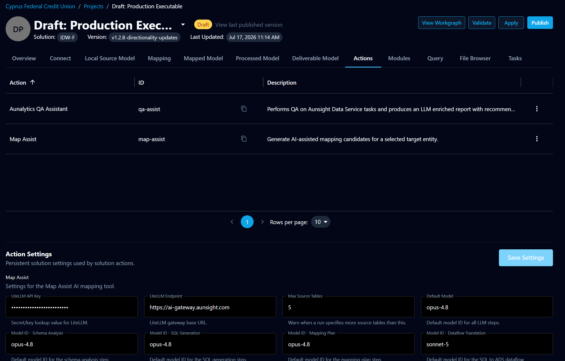The height and width of the screenshot is (361, 565).
Task: Copy the qa-assist ID
Action: coord(244,109)
